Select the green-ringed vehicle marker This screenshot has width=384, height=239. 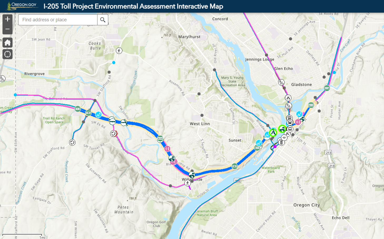click(282, 129)
